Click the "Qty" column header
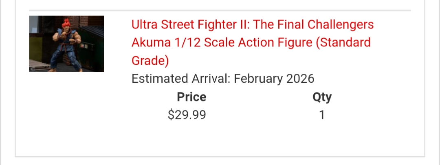 tap(322, 97)
